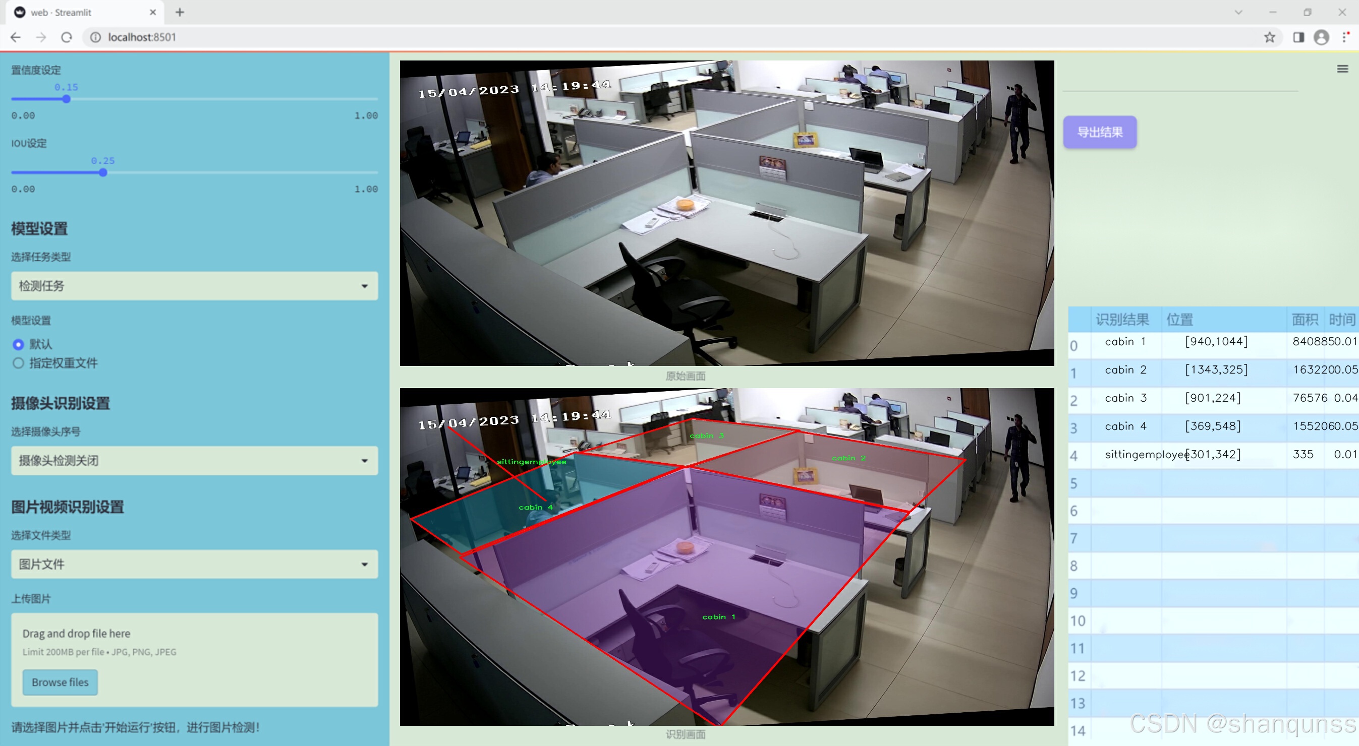Image resolution: width=1359 pixels, height=746 pixels.
Task: Open the browser side panel icon
Action: pos(1298,37)
